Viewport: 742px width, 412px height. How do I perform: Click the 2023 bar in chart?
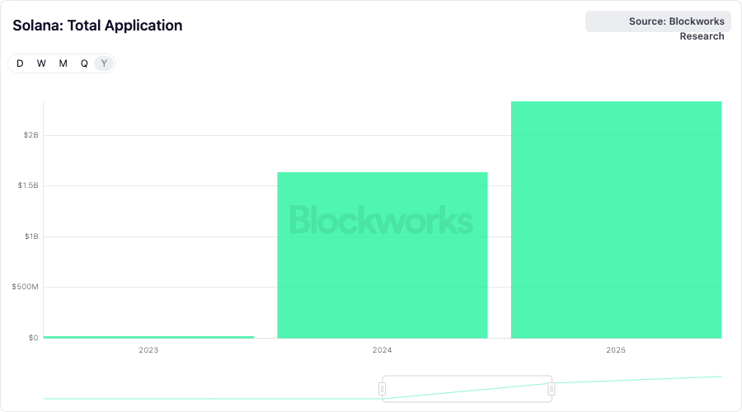148,336
